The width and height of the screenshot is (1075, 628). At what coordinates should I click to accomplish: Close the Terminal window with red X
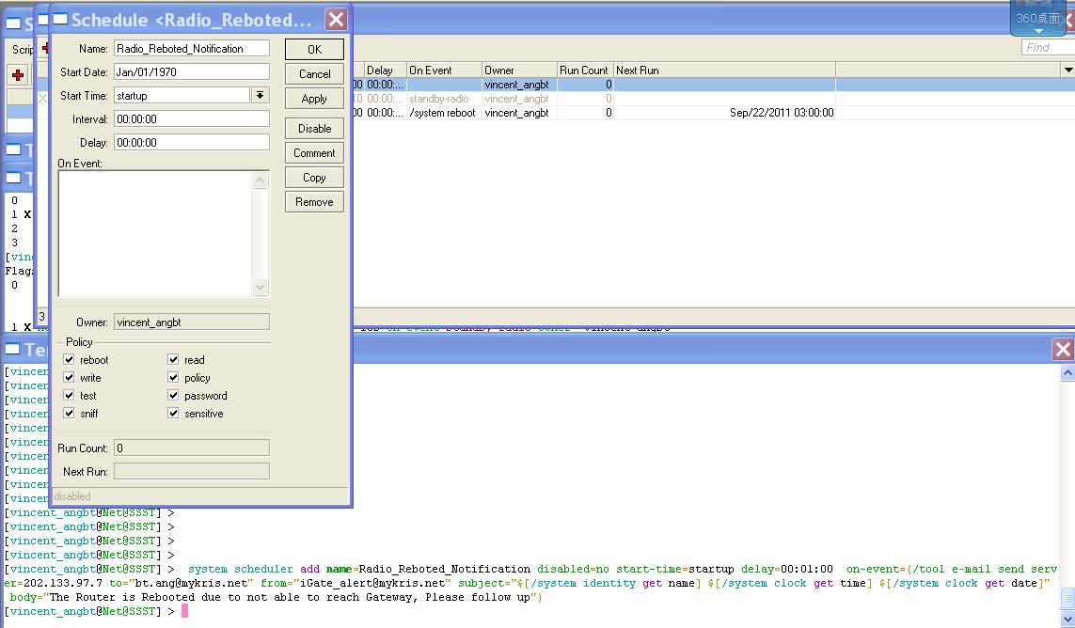click(1063, 350)
